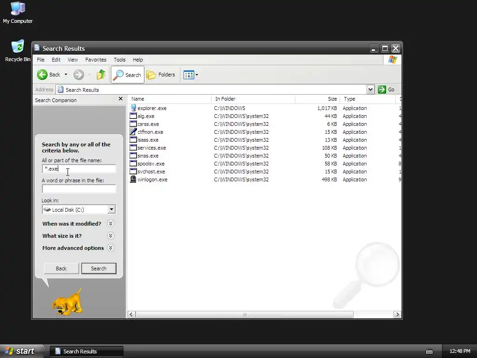The height and width of the screenshot is (358, 477).
Task: Click the Windows flag logo throbber
Action: (392, 60)
